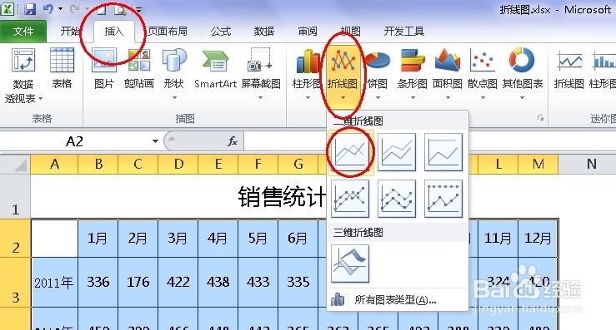Click the 1月 header cell

click(x=98, y=239)
